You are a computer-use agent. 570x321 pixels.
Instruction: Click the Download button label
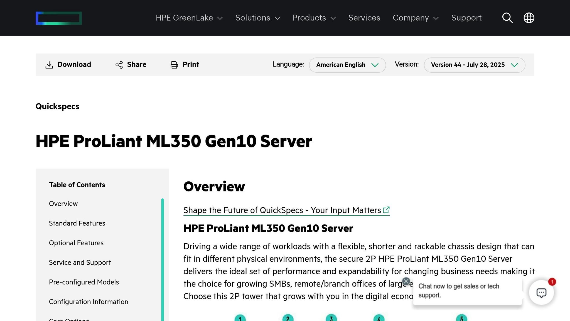point(74,64)
